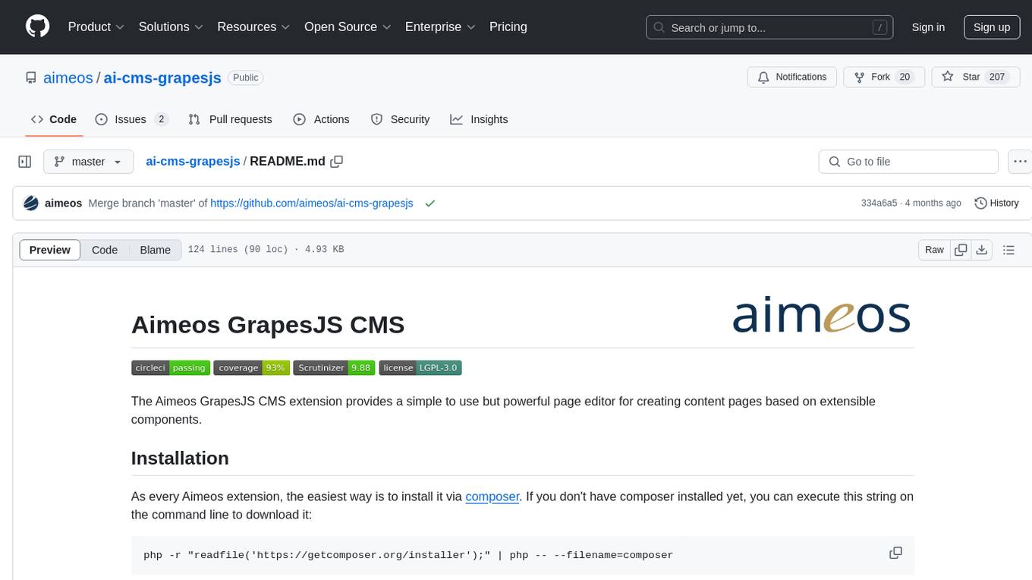Expand the Enterprise menu
This screenshot has height=580, width=1032.
click(x=440, y=27)
